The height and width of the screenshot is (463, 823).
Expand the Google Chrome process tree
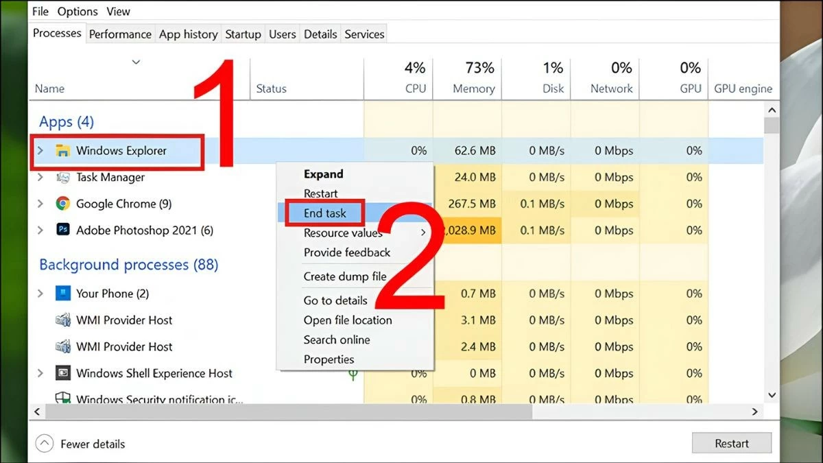40,204
